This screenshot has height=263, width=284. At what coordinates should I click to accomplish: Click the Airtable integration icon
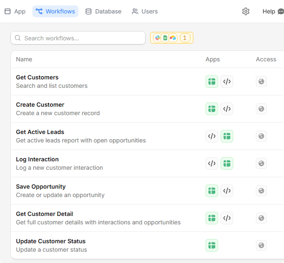[x=173, y=38]
